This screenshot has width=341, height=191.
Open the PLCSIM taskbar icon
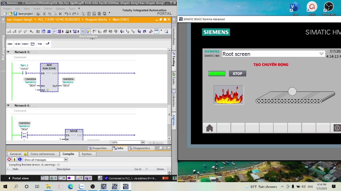point(115,186)
